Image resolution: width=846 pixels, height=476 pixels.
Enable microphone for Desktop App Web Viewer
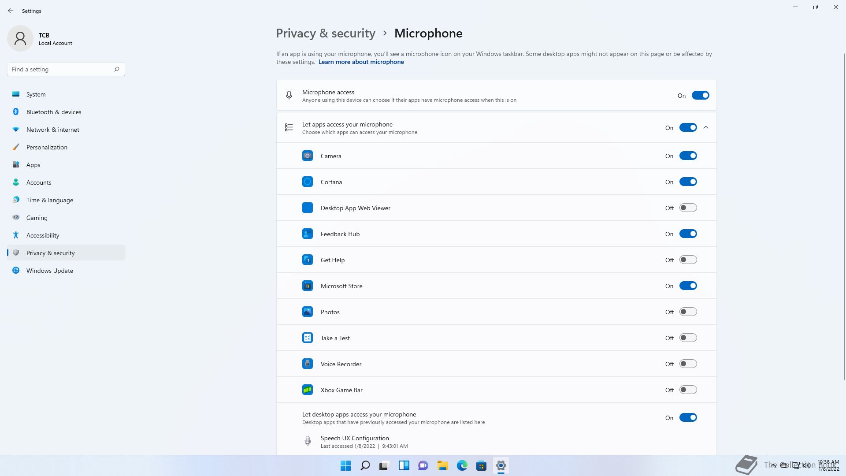tap(688, 208)
